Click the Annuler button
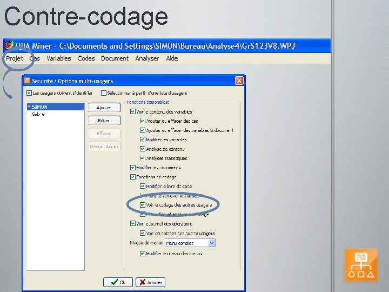This screenshot has height=292, width=389. (x=150, y=282)
